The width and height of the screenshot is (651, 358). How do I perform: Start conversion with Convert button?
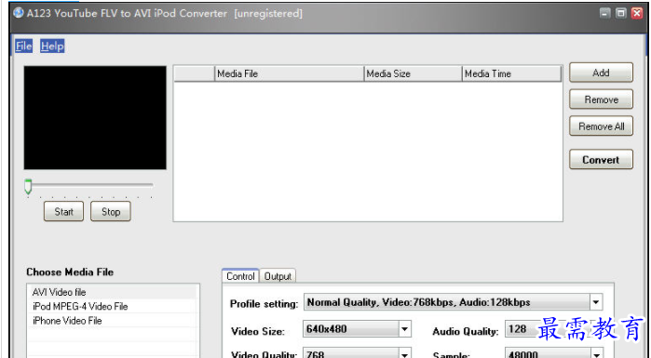[x=601, y=160]
